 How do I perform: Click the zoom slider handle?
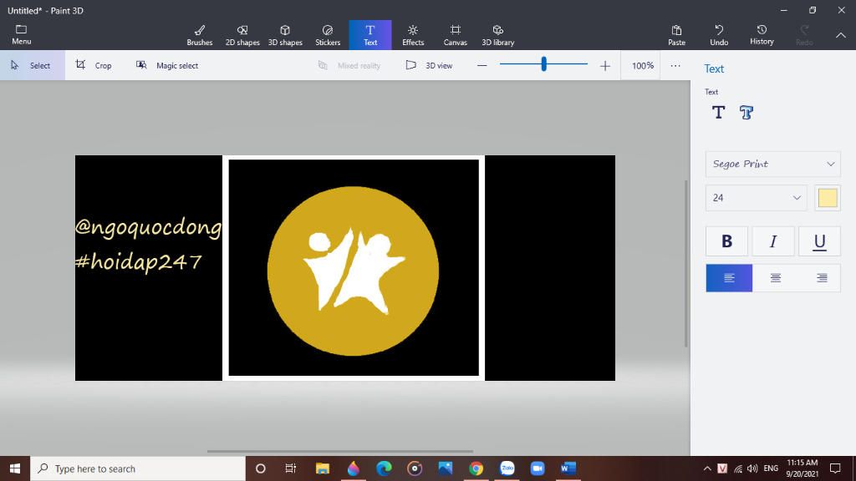[x=543, y=64]
